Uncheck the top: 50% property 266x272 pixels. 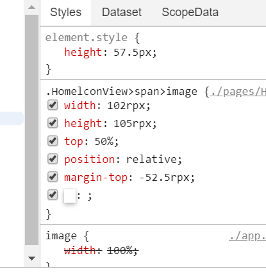point(53,141)
